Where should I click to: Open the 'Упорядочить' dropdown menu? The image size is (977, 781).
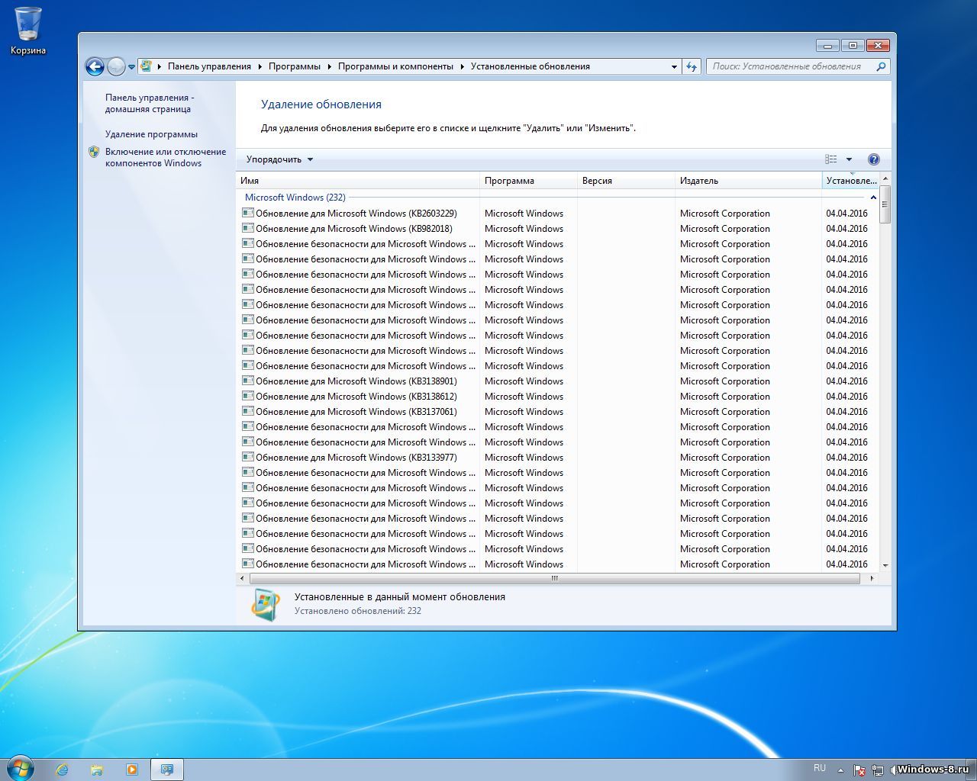[x=279, y=159]
